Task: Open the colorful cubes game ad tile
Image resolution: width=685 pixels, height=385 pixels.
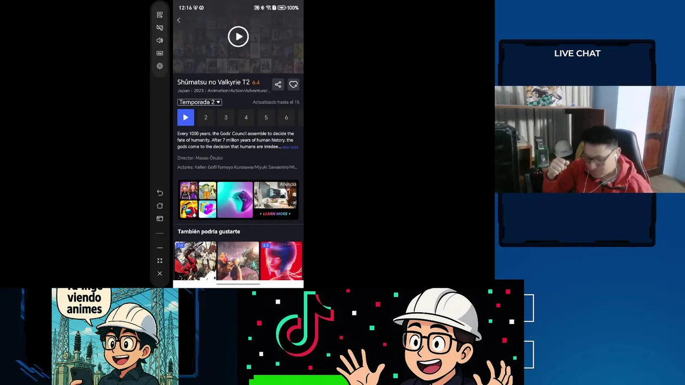Action: pyautogui.click(x=207, y=209)
